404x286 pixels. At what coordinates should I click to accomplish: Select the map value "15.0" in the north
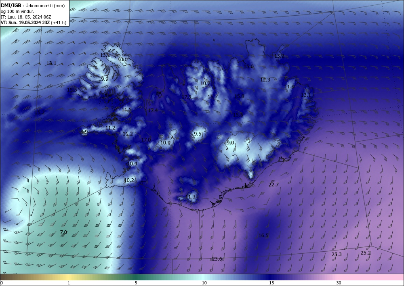pos(248,66)
